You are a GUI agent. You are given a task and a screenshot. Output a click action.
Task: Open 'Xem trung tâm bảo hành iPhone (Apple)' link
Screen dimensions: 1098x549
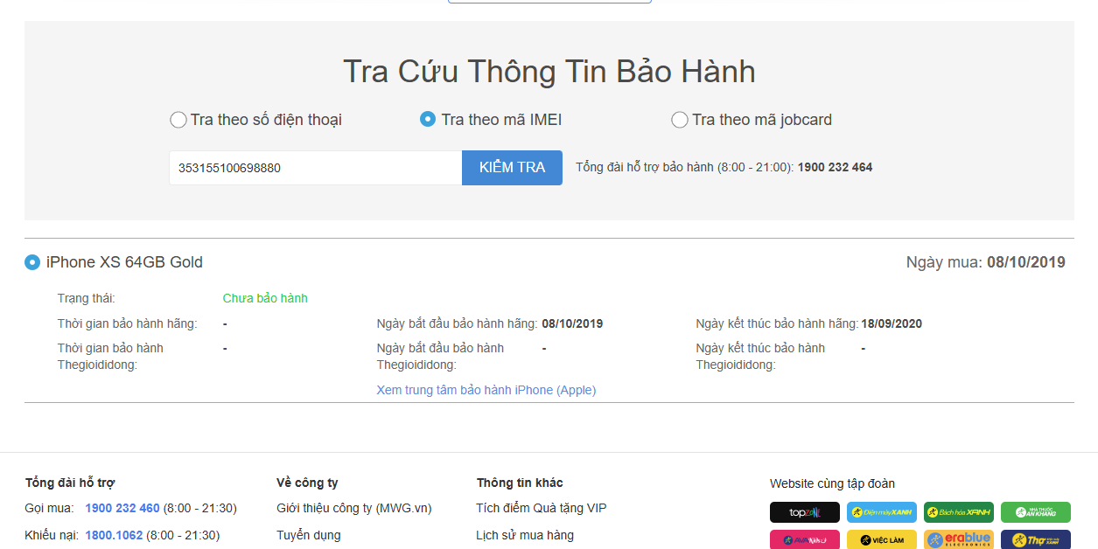point(486,390)
